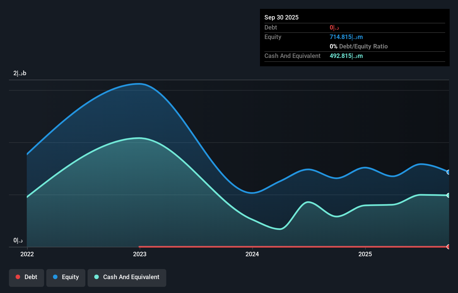Click the Equity value 714.815m link
This screenshot has width=458, height=293.
(x=346, y=37)
